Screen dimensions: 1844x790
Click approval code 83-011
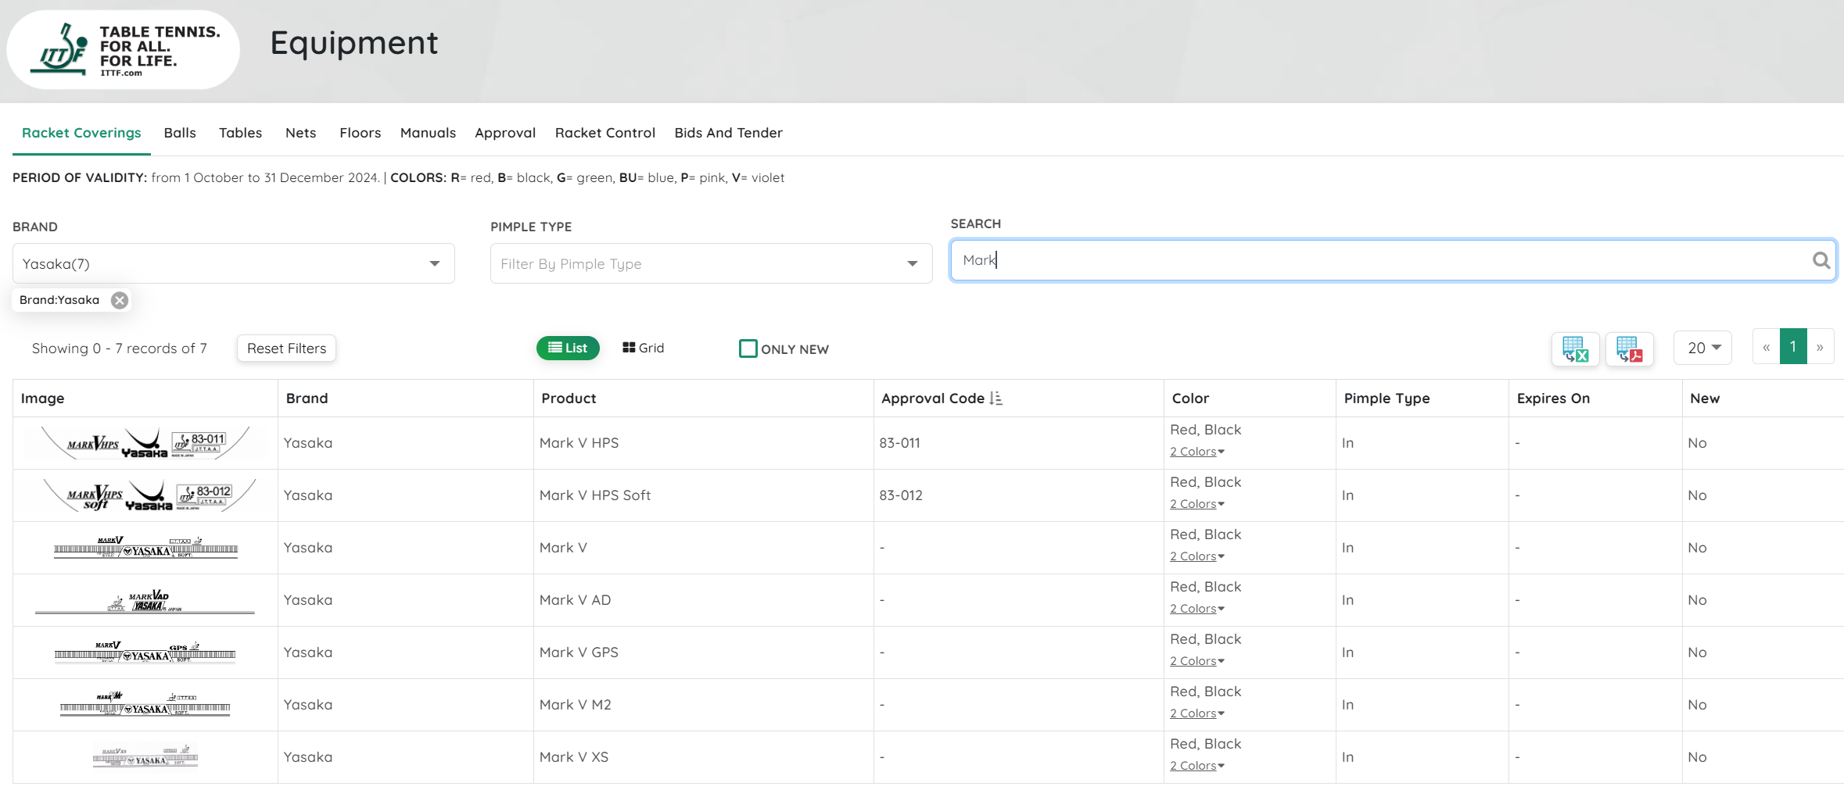pos(899,443)
